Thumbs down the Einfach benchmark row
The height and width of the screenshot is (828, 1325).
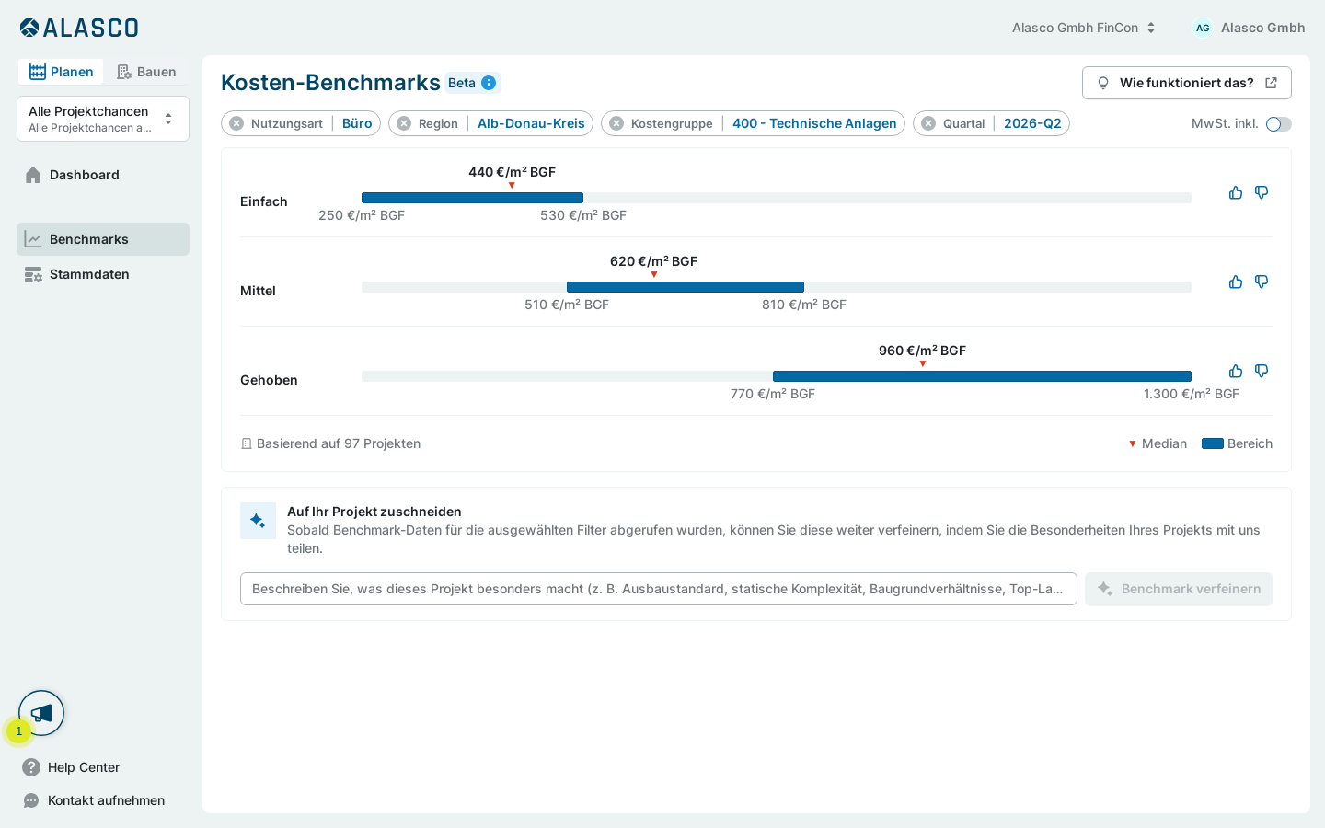1262,192
